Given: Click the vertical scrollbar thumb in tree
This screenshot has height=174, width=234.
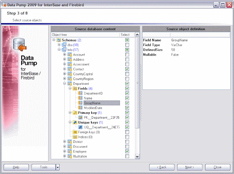Looking at the screenshot, I should pyautogui.click(x=137, y=83).
